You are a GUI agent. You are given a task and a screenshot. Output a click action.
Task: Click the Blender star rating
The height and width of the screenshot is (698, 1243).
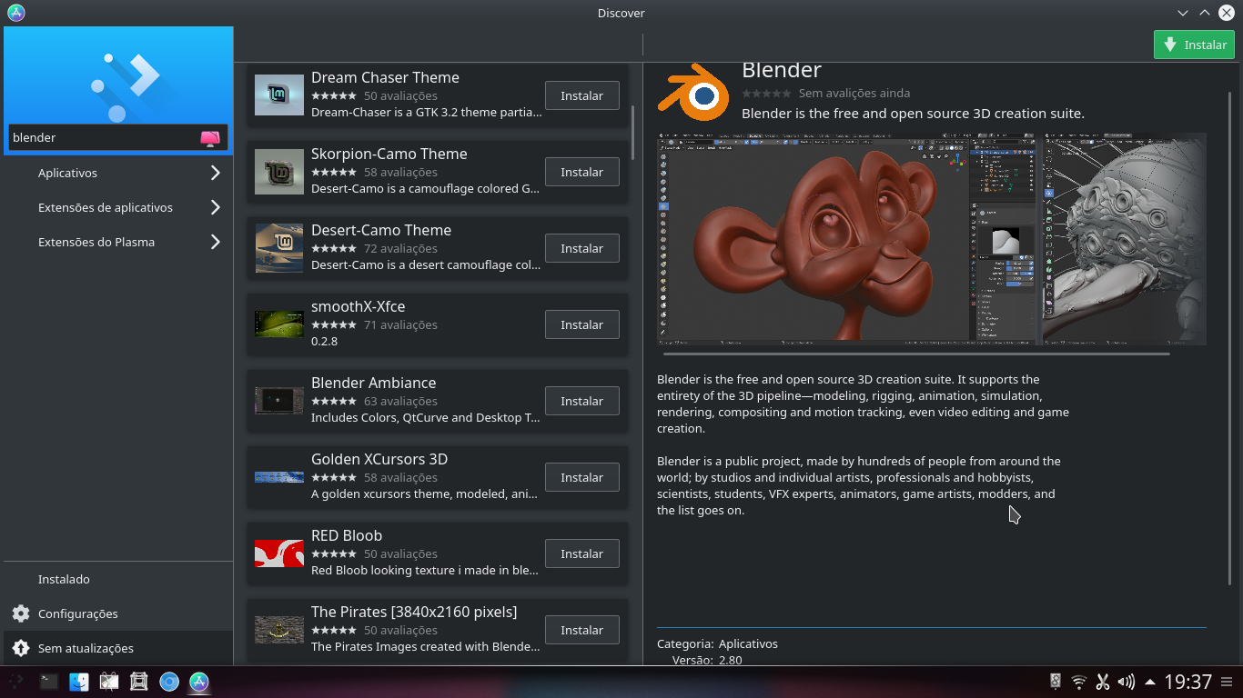point(766,94)
